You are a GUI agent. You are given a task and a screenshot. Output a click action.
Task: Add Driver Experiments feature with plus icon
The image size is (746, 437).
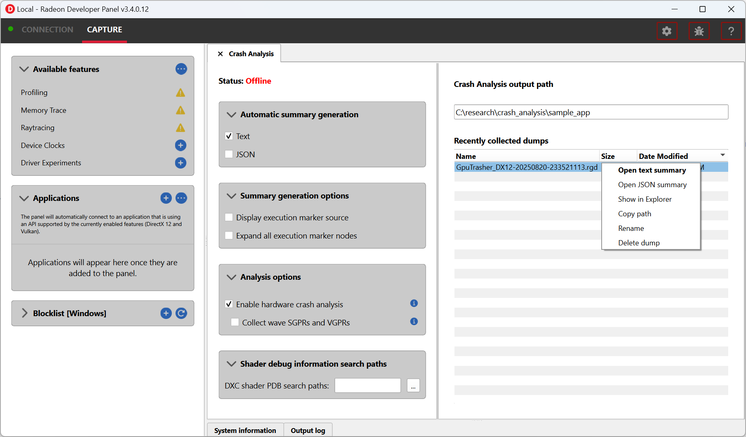pos(180,163)
